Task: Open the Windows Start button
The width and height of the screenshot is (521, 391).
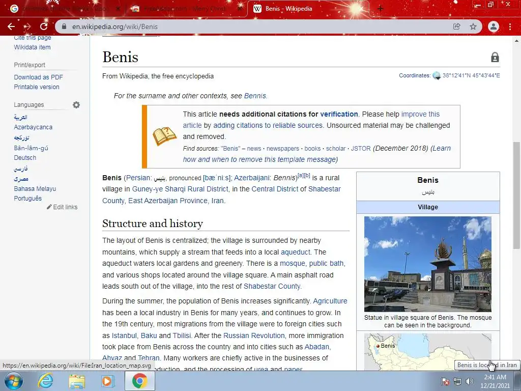Action: click(x=13, y=381)
